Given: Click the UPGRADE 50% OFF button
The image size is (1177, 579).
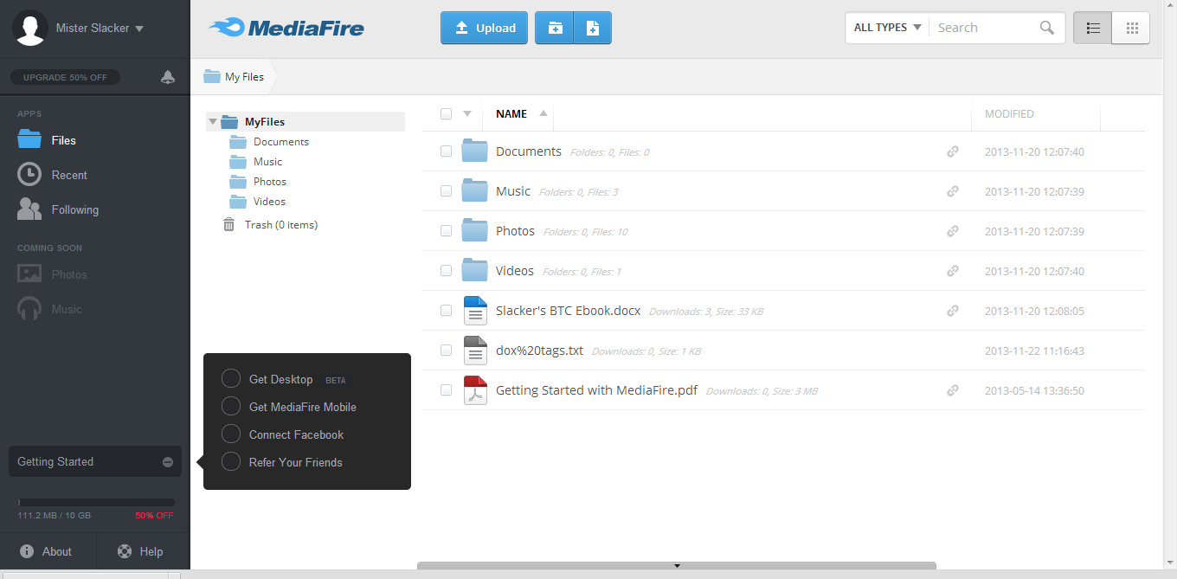Looking at the screenshot, I should coord(66,77).
